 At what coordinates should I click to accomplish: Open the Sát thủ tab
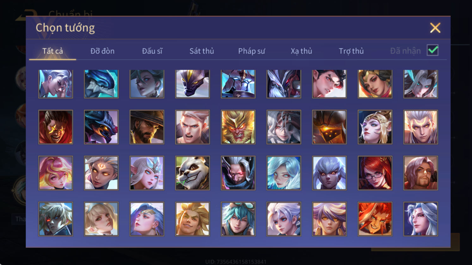[202, 51]
